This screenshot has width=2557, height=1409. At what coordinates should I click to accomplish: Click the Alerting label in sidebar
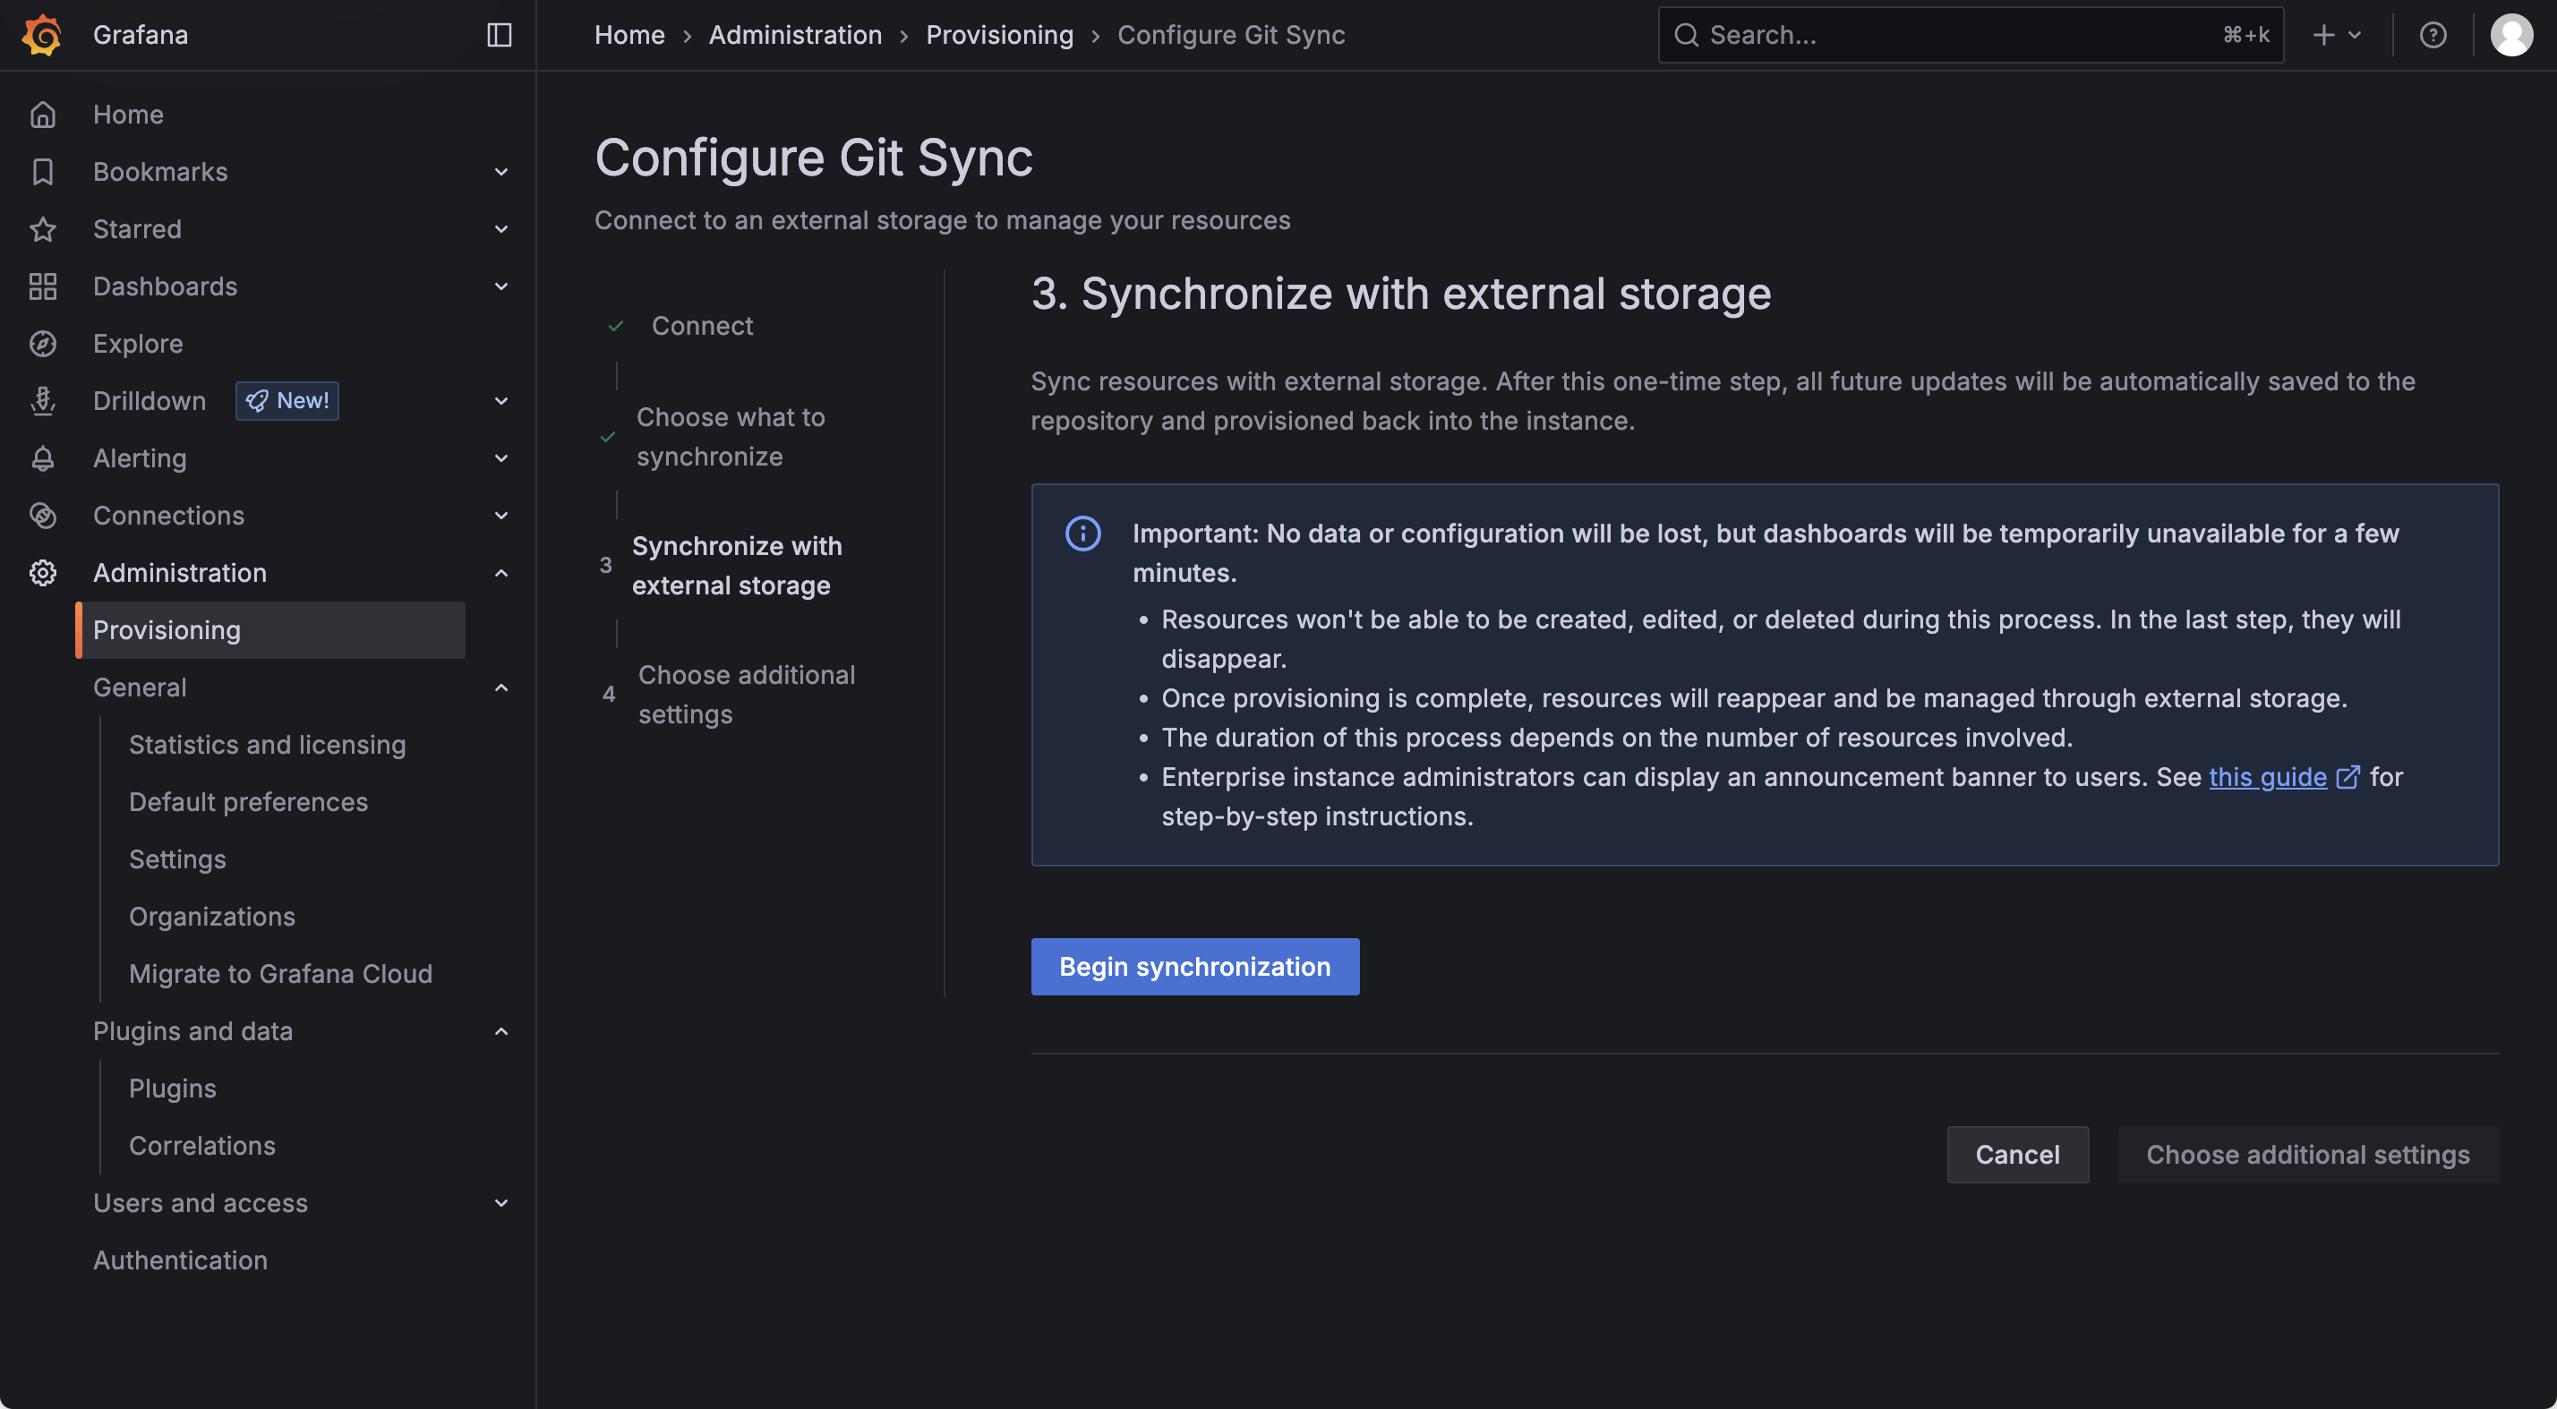point(140,458)
